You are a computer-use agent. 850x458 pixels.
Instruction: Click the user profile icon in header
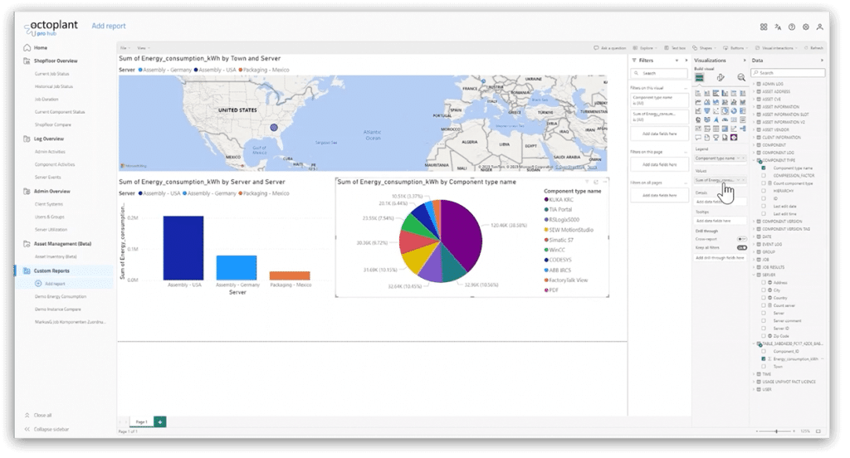[819, 27]
